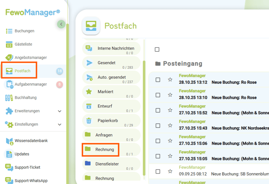The image size is (269, 184).
Task: Star the 28.10.25 13:12 message
Action: pyautogui.click(x=170, y=80)
